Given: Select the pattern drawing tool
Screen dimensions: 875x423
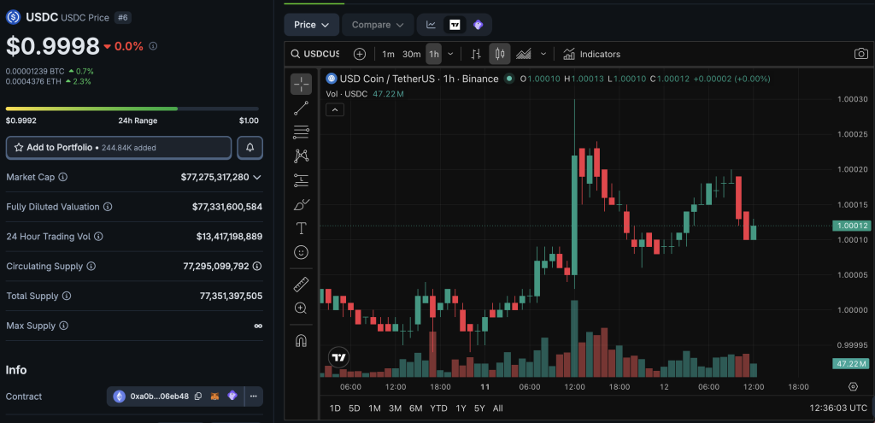Looking at the screenshot, I should [x=301, y=156].
